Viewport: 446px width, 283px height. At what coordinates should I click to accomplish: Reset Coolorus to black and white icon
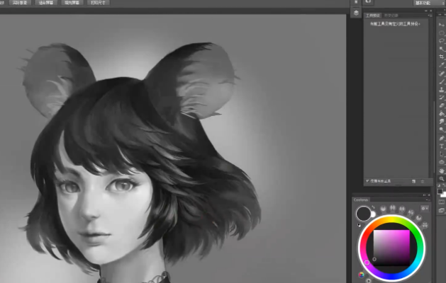pos(359,225)
